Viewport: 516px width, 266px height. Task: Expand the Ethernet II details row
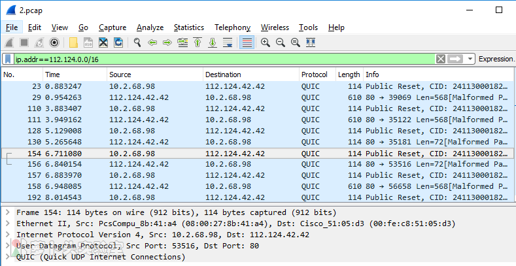[8, 224]
